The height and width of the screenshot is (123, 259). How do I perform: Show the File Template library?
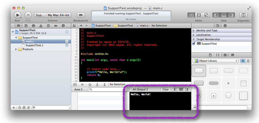pos(210,55)
